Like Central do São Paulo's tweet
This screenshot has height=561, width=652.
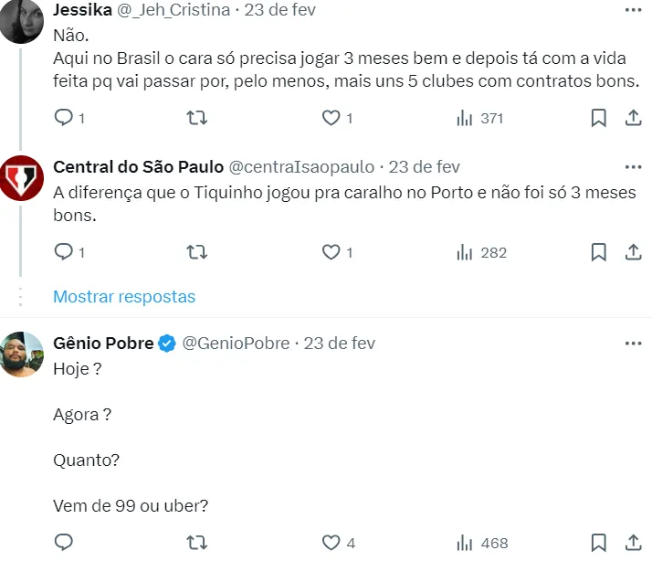pyautogui.click(x=331, y=252)
